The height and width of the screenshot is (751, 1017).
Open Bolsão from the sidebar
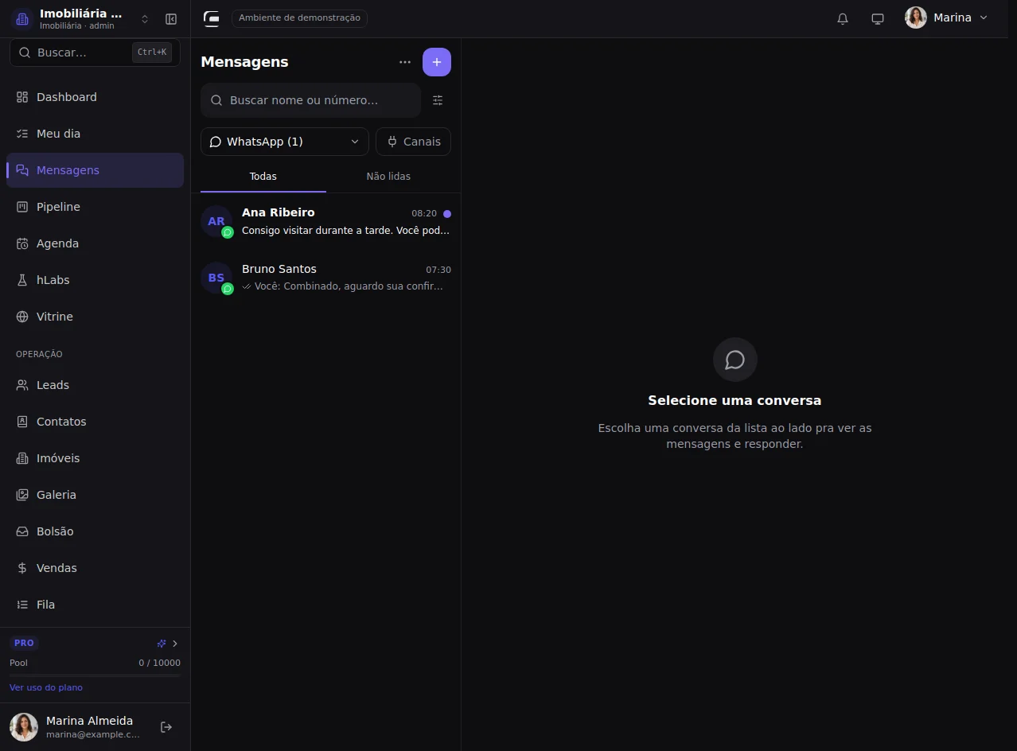click(x=95, y=531)
